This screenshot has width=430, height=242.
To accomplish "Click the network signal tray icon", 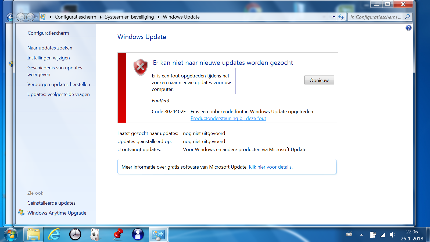I will pos(383,235).
